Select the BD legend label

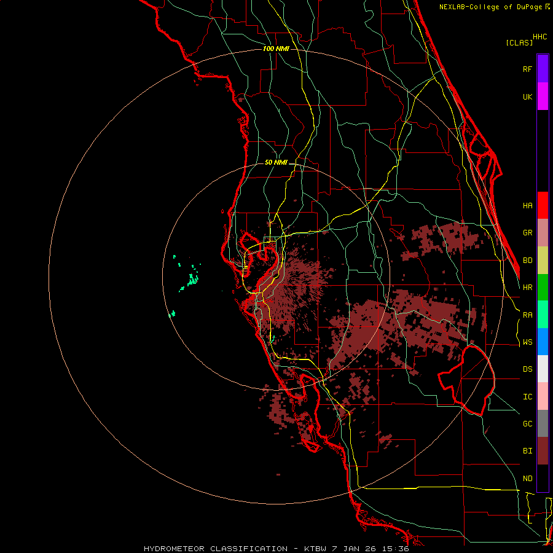click(x=527, y=261)
